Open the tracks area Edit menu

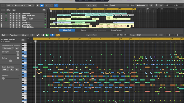[10, 5]
